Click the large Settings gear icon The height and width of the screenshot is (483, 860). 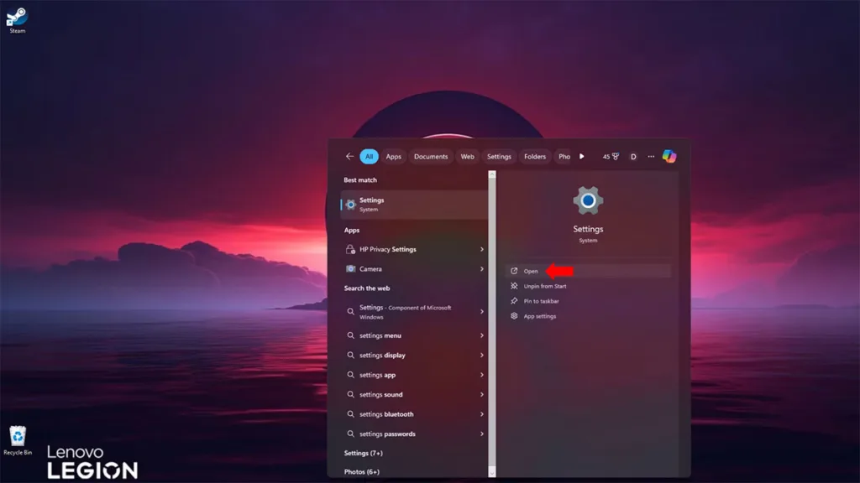coord(588,200)
